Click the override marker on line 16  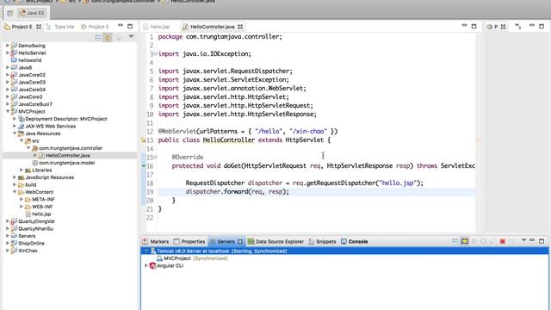tap(144, 166)
